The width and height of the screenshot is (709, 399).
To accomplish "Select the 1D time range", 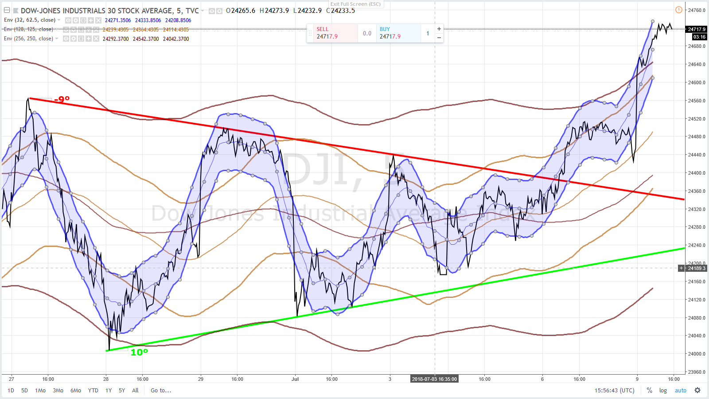I will tap(11, 391).
